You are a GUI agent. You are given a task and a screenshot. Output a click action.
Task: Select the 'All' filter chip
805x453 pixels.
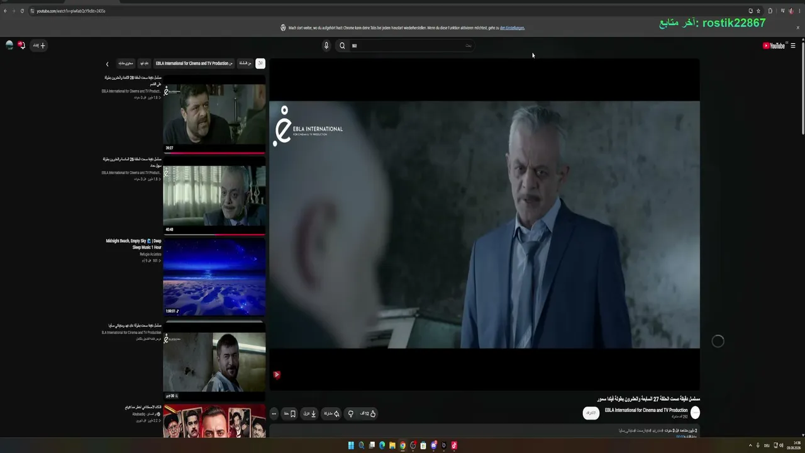(x=260, y=63)
